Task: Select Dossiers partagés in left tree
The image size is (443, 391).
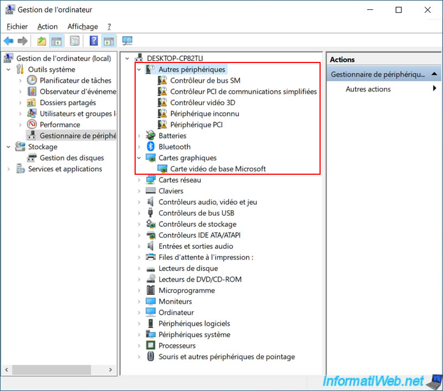Action: click(x=68, y=103)
